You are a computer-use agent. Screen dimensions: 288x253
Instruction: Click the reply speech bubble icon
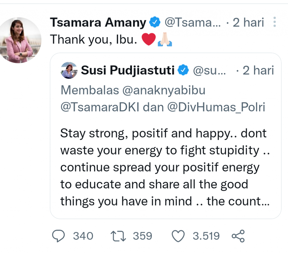coord(58,236)
